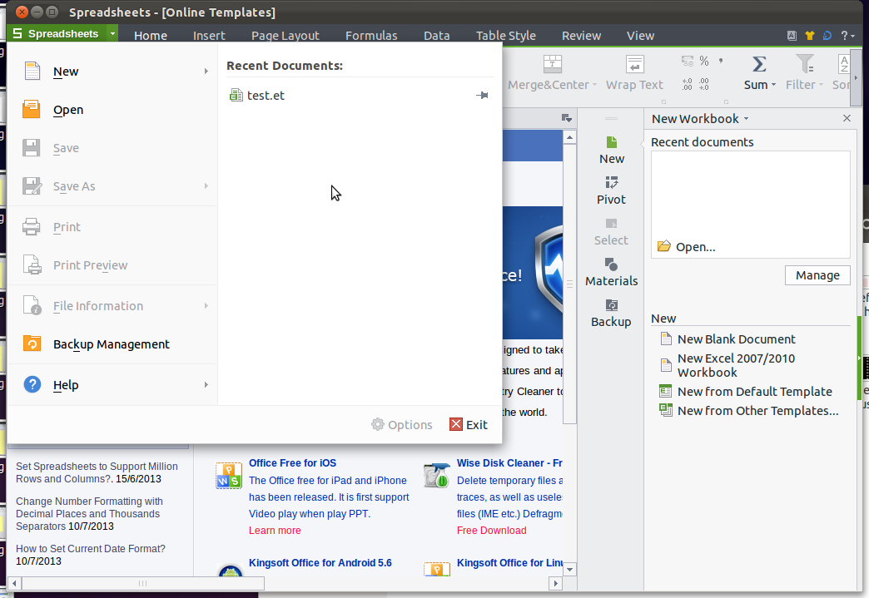Image resolution: width=869 pixels, height=598 pixels.
Task: Click New from Default Template
Action: tap(754, 392)
